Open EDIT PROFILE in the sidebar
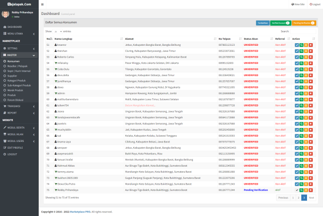Viewport: 323px width, 216px height. (17, 148)
